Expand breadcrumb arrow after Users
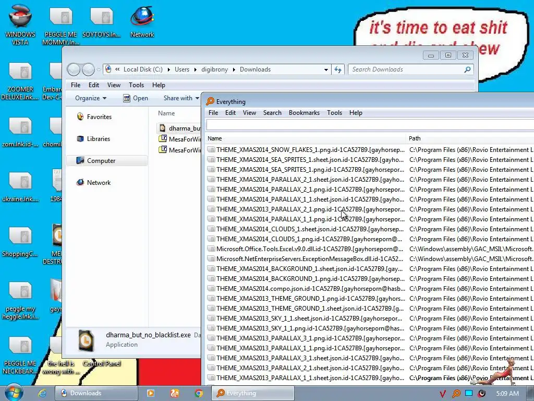This screenshot has height=401, width=534. tap(195, 69)
